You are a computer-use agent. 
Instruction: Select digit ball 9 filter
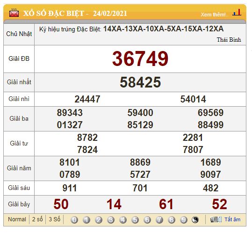[x=184, y=220]
